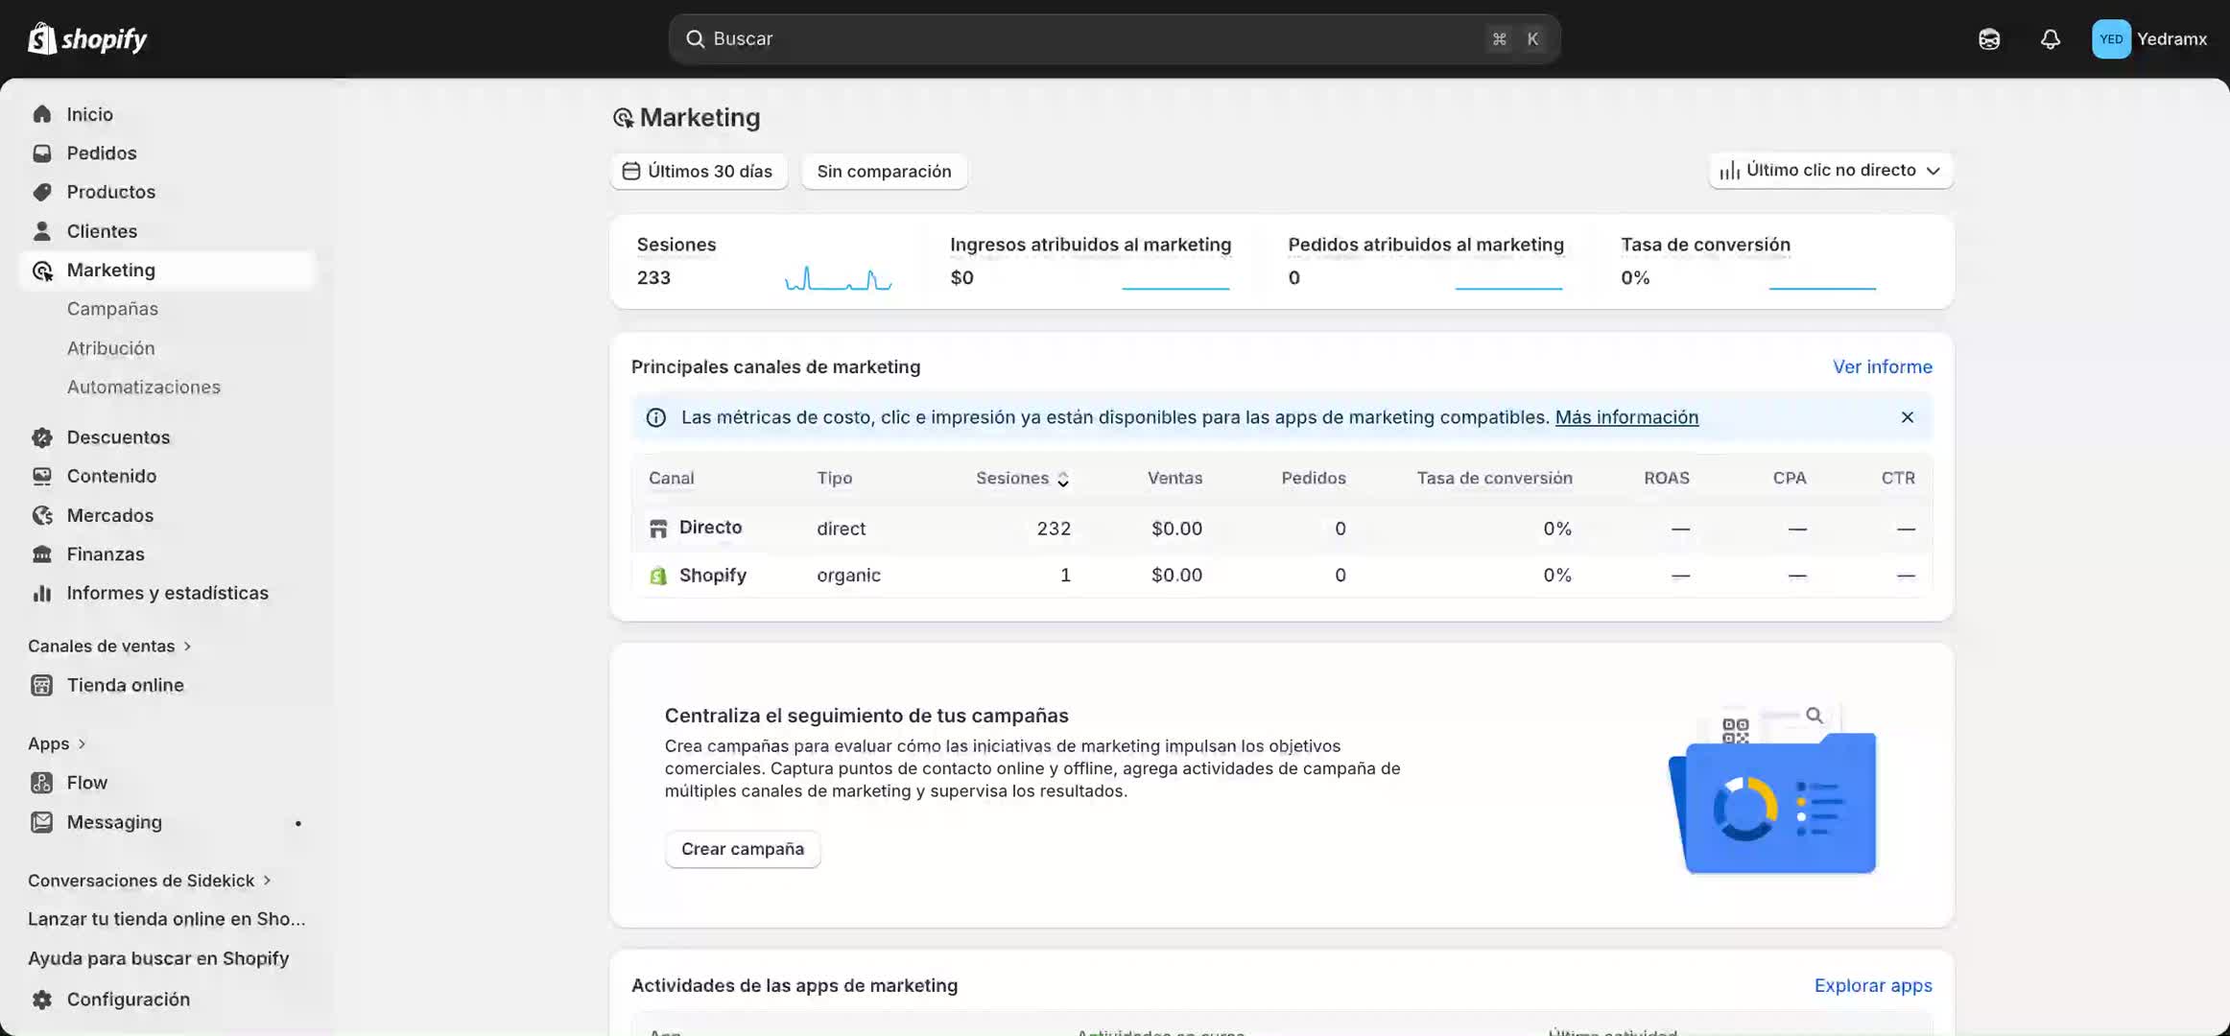
Task: Click the Marketing page title icon
Action: tap(623, 118)
